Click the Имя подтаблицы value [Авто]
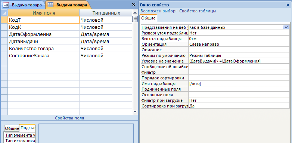Screen dimensions: 292x143 point(239,83)
